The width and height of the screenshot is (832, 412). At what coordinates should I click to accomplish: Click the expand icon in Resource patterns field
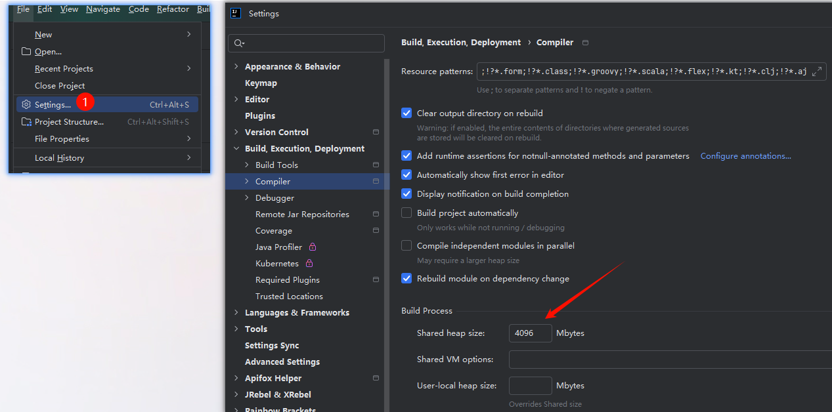click(817, 72)
